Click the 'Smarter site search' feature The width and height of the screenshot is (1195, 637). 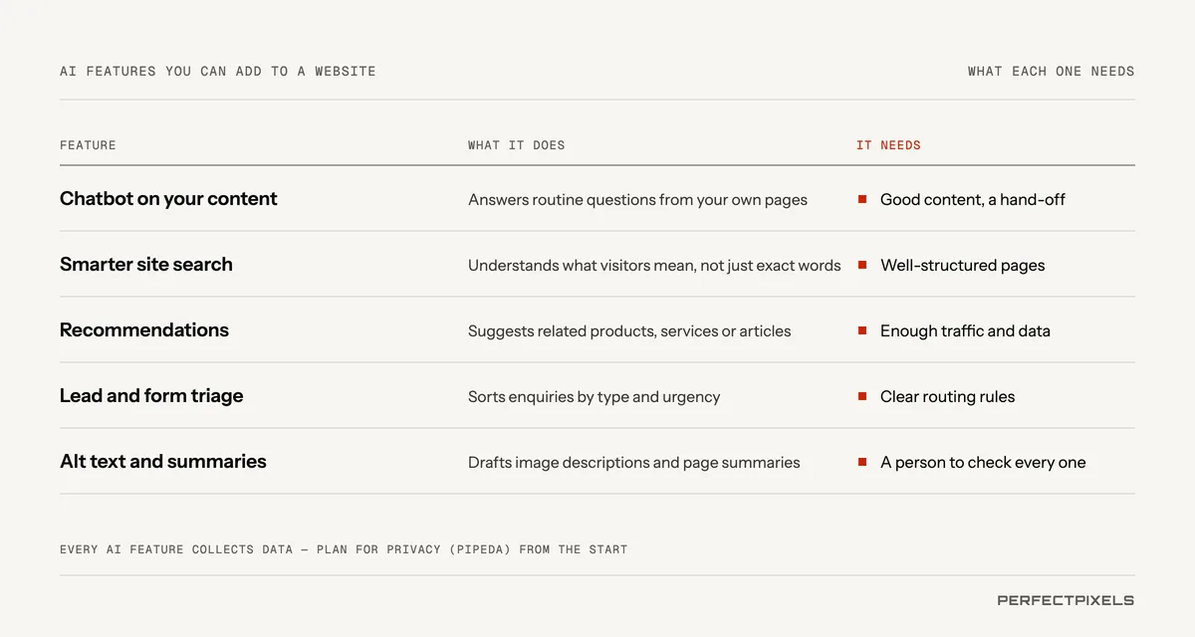[146, 265]
